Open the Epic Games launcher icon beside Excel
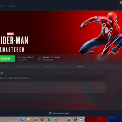Screen dimensions: 122x122 pyautogui.click(x=42, y=119)
